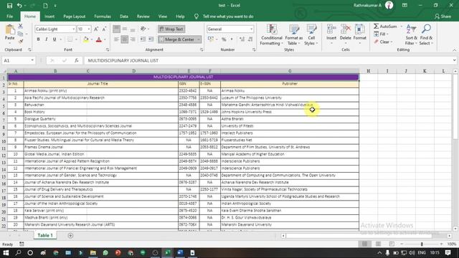Switch to the Review tab

(143, 16)
